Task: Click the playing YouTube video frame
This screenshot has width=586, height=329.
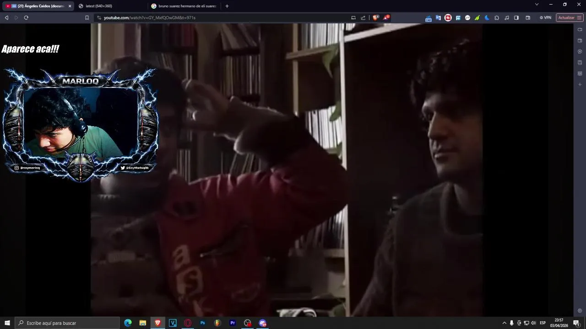Action: point(286,170)
